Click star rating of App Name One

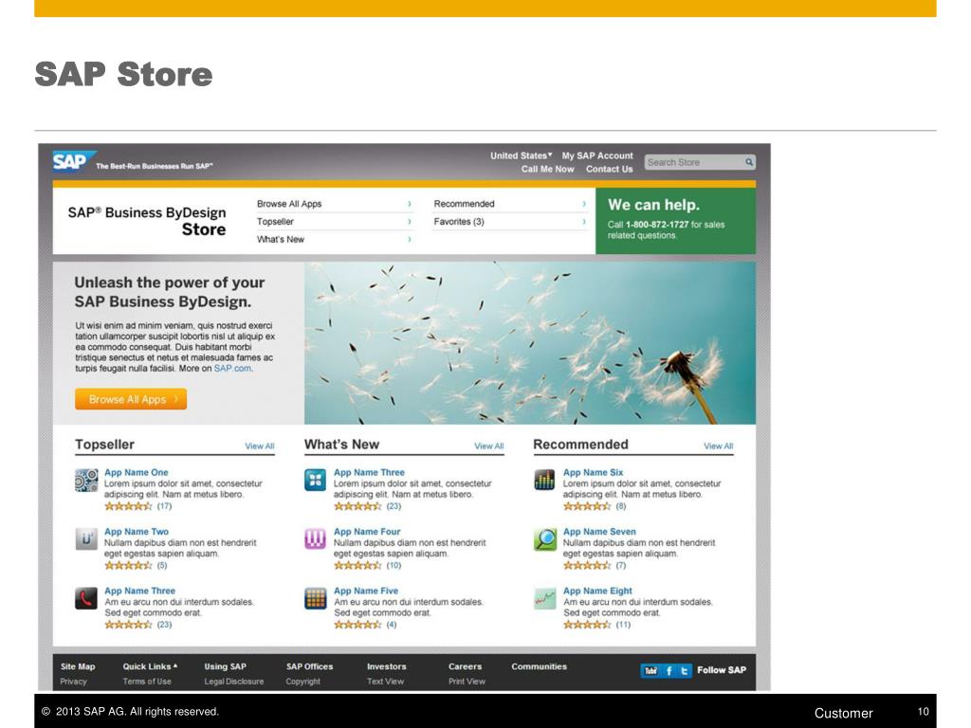[128, 506]
